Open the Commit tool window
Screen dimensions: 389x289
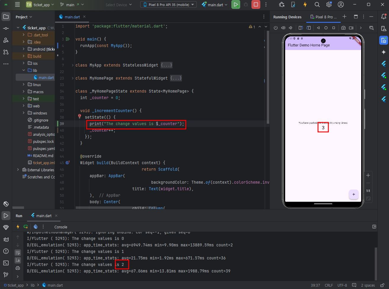(x=6, y=28)
